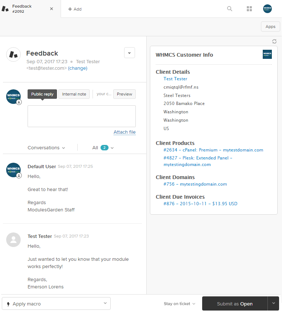Open the All 2 filter dropdown
The height and width of the screenshot is (312, 282).
click(103, 147)
